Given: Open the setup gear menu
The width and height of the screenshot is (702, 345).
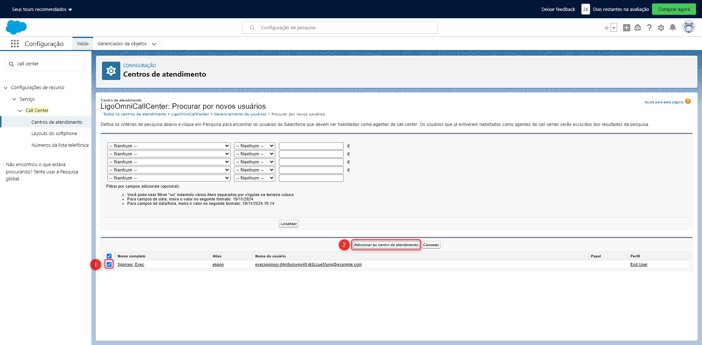Looking at the screenshot, I should pyautogui.click(x=661, y=28).
